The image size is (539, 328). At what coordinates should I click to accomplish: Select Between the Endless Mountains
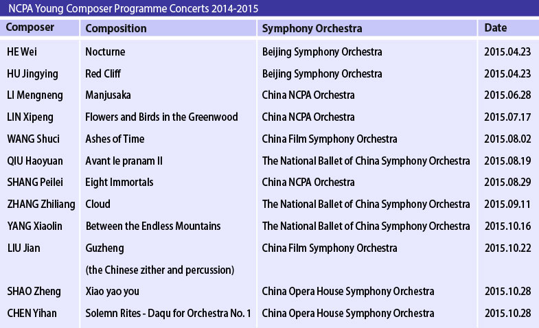click(x=153, y=226)
